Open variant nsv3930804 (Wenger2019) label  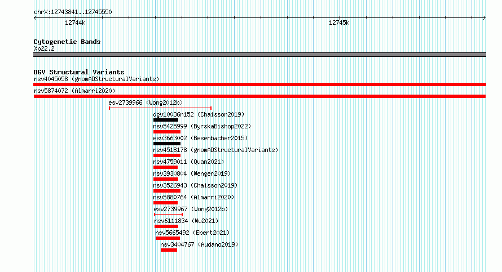click(x=192, y=173)
